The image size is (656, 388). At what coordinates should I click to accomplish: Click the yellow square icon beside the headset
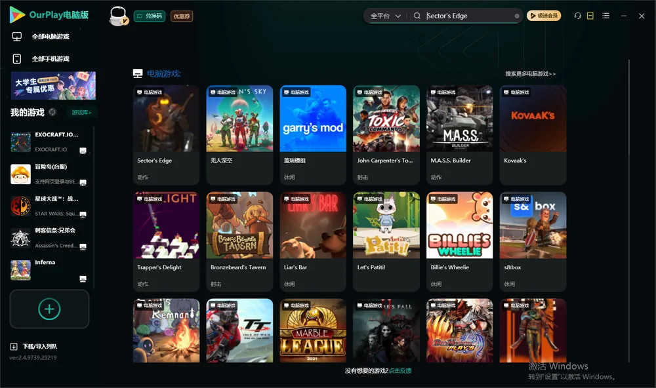tap(590, 16)
